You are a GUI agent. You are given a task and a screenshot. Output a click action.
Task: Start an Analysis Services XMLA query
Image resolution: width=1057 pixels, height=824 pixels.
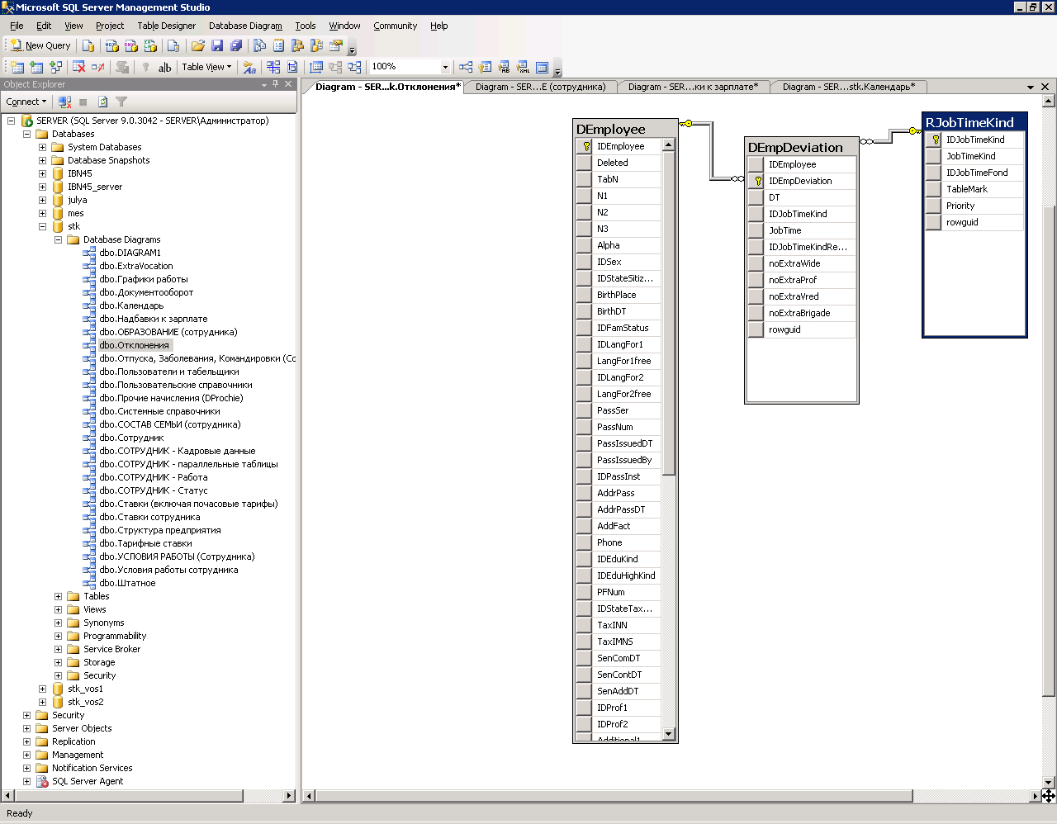149,45
